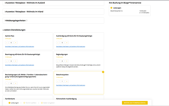The height and width of the screenshot is (106, 169).
Task: Click the plus button for Bescheinigungen
Action: tap(15, 83)
